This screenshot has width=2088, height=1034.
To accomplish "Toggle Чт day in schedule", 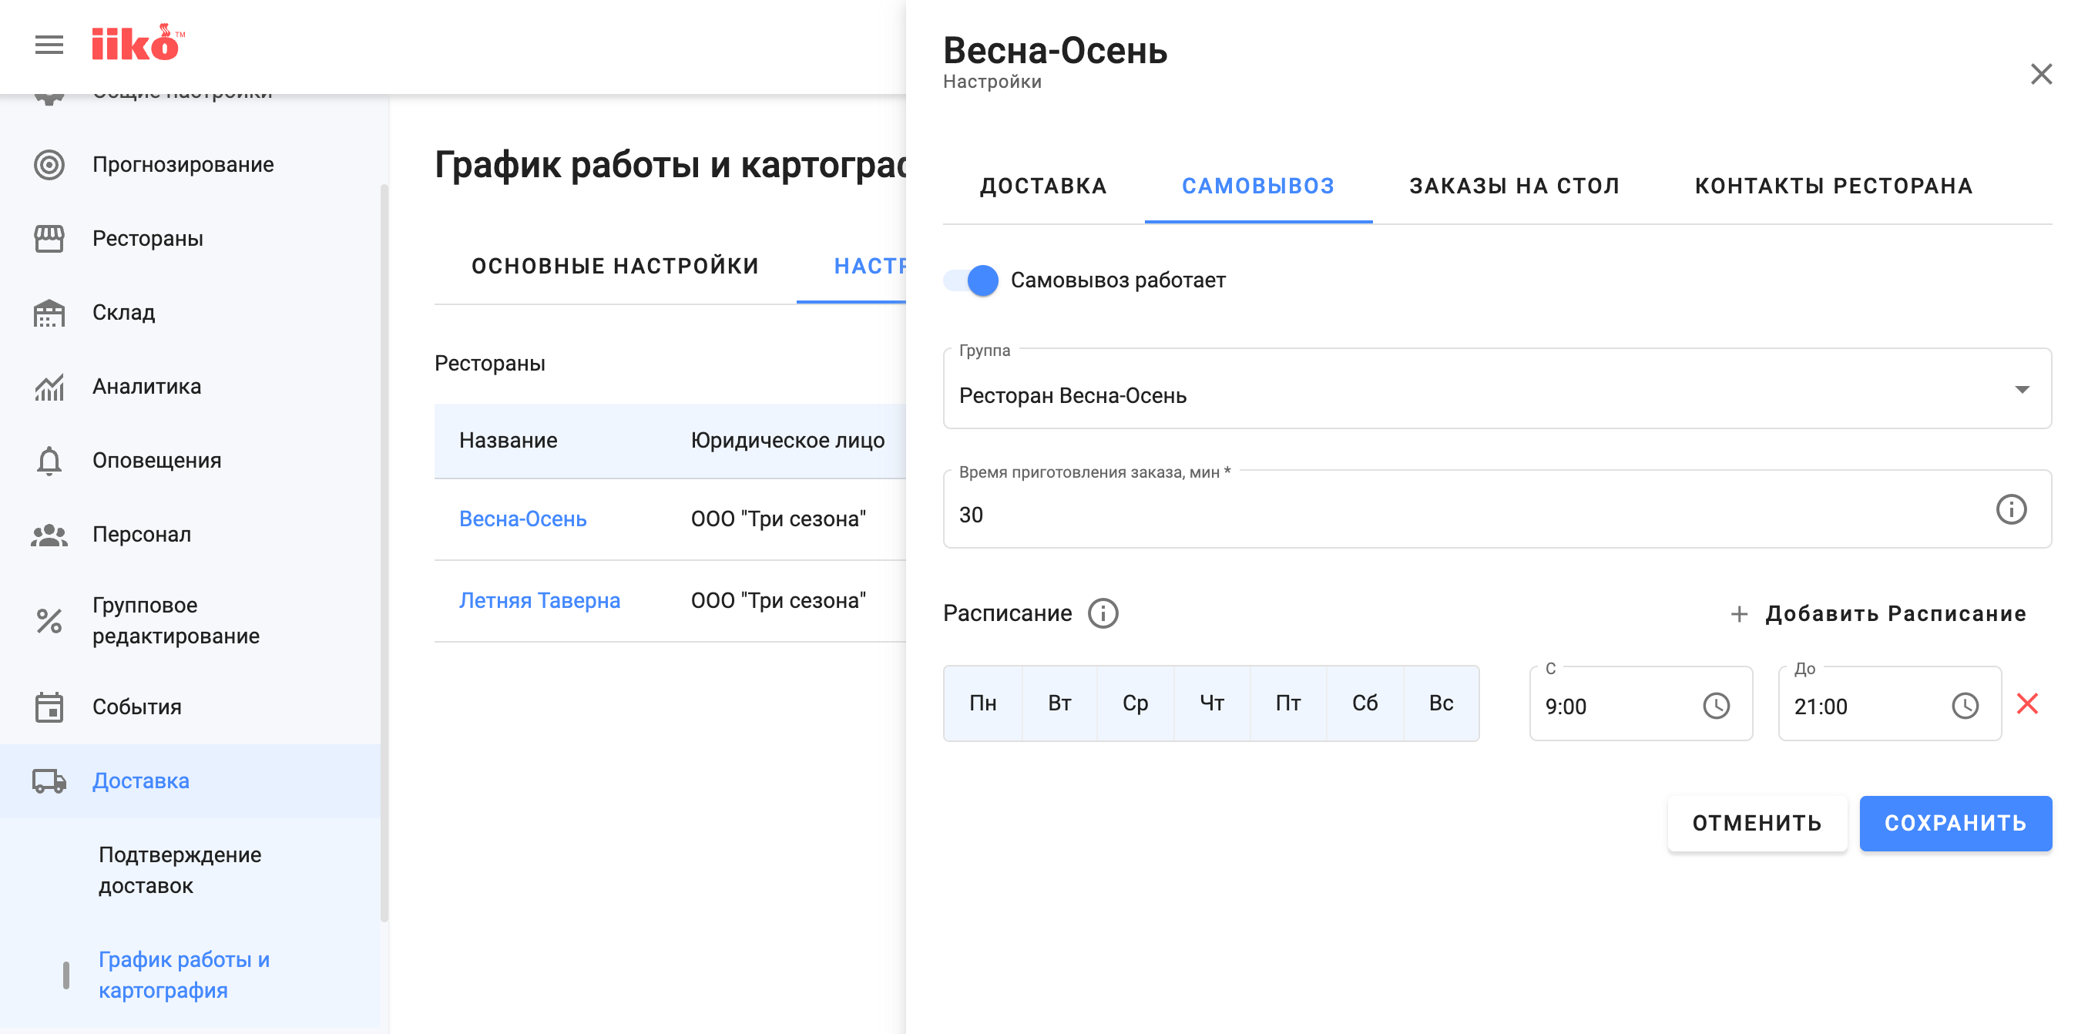I will pyautogui.click(x=1212, y=703).
